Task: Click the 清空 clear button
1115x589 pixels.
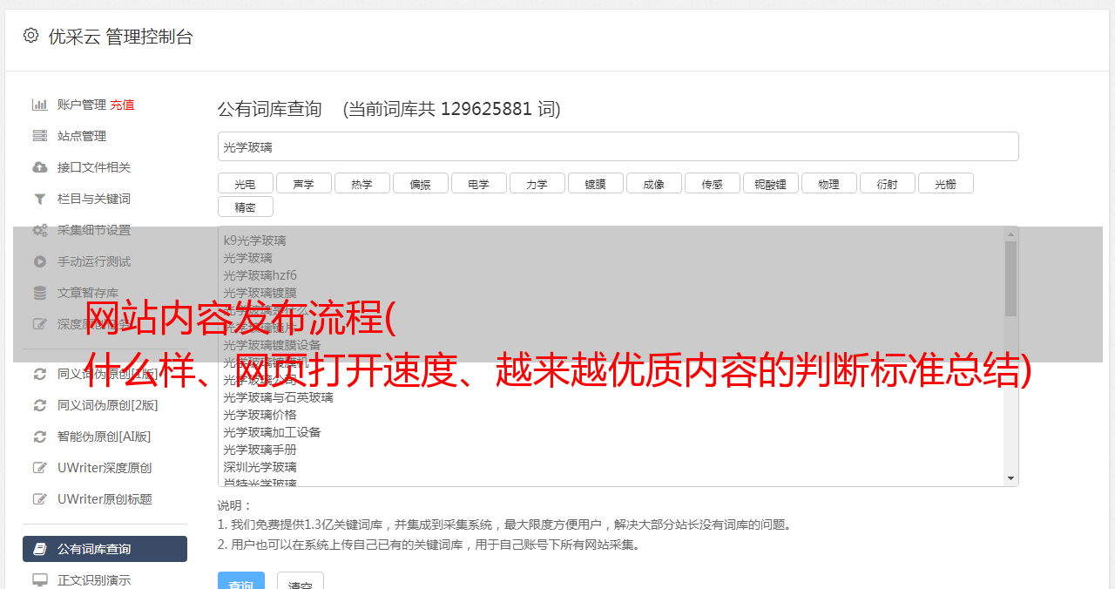Action: click(x=301, y=582)
